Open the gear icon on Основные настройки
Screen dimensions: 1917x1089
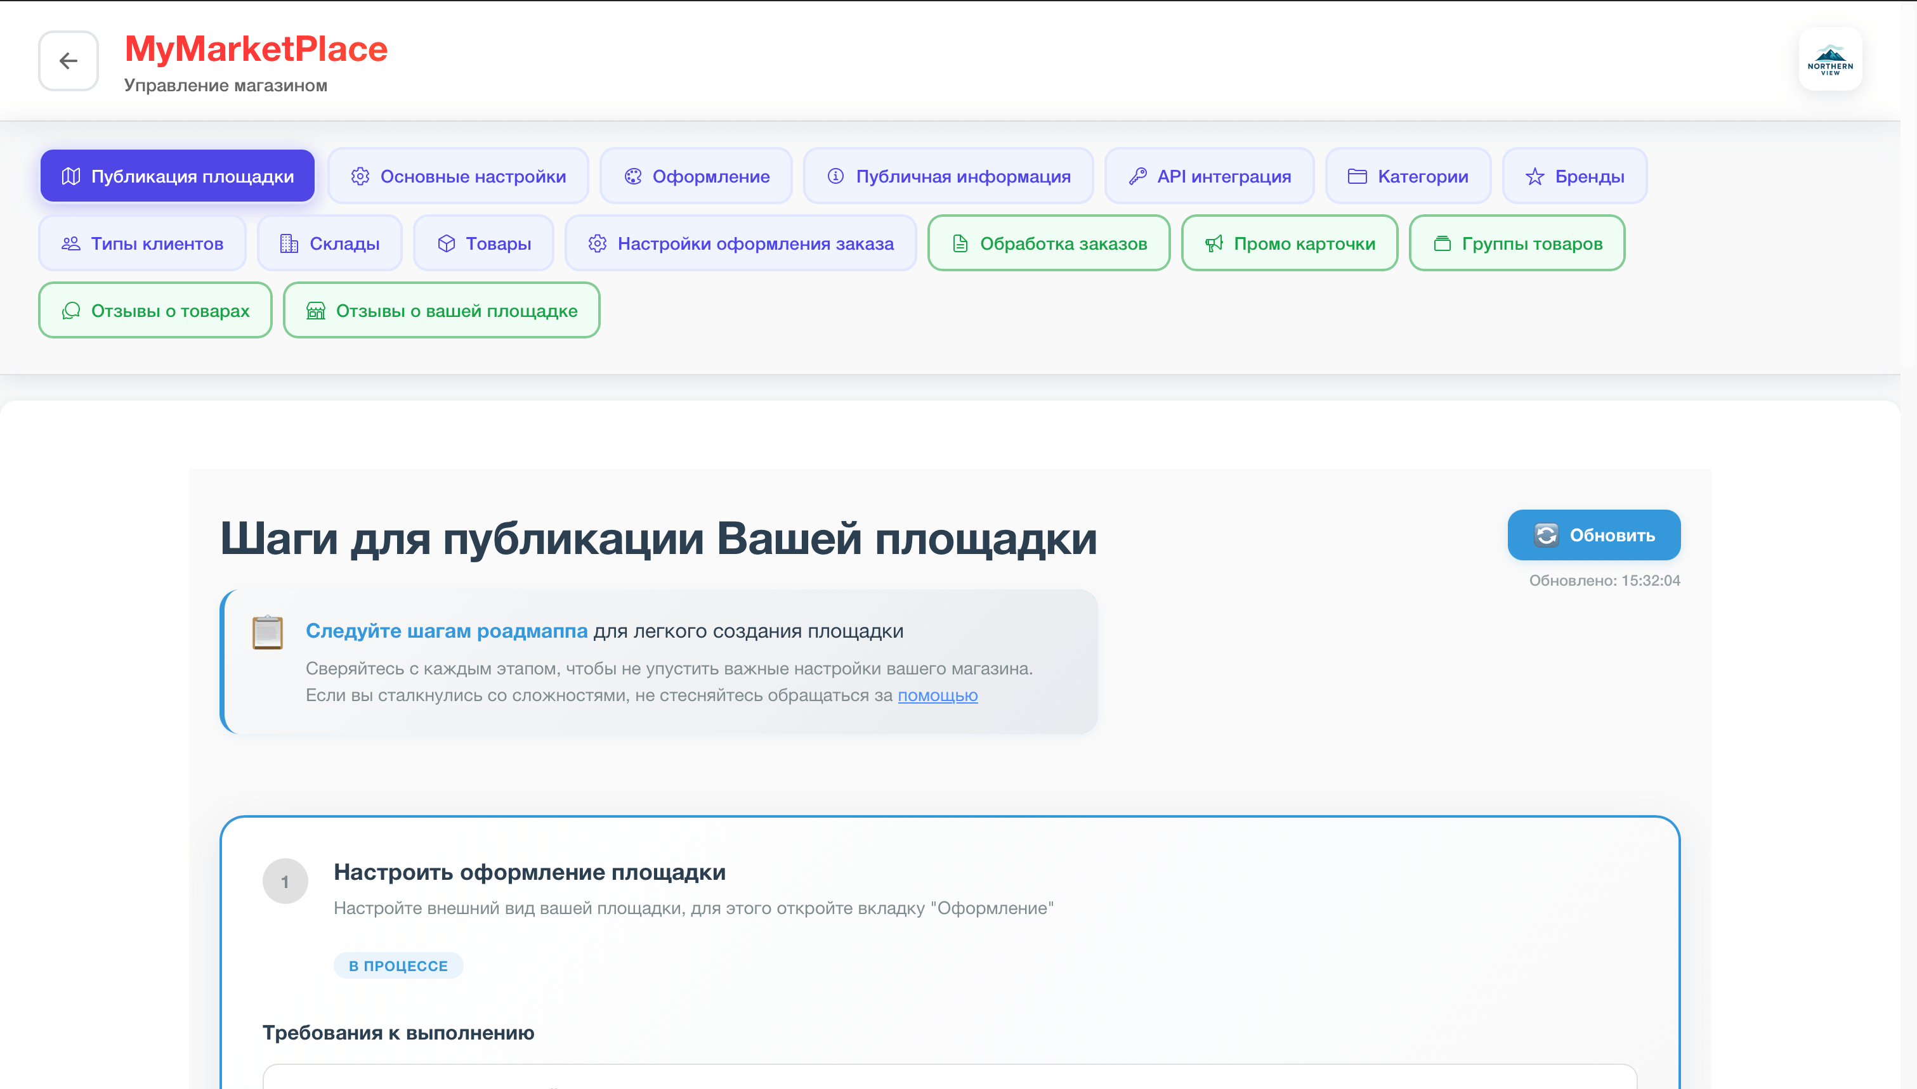tap(360, 176)
